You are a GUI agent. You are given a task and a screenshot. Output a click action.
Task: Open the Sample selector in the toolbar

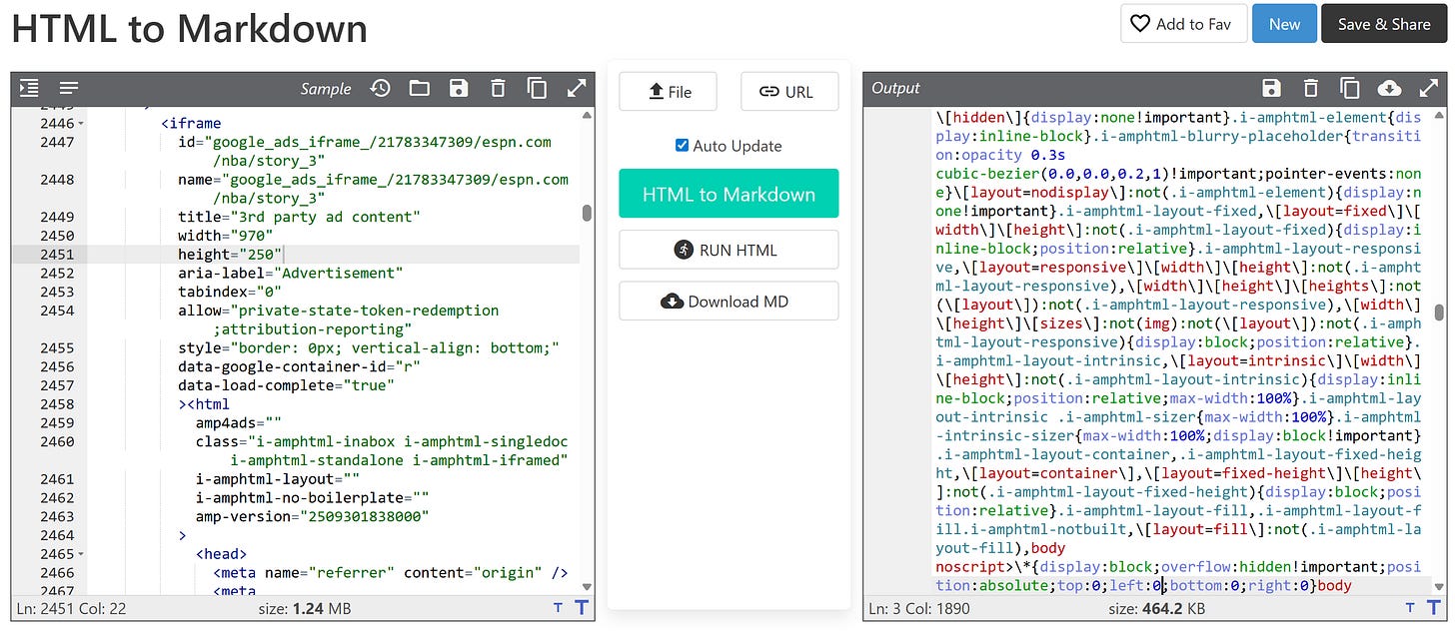pyautogui.click(x=326, y=88)
